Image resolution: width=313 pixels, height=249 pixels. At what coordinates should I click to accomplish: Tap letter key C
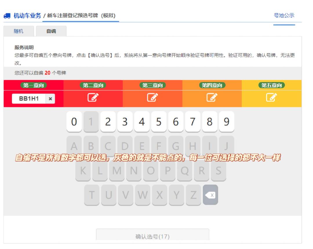click(108, 146)
